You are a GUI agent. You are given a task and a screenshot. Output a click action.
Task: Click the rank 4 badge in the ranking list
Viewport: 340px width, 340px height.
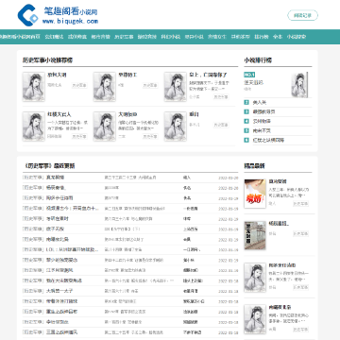pyautogui.click(x=246, y=121)
